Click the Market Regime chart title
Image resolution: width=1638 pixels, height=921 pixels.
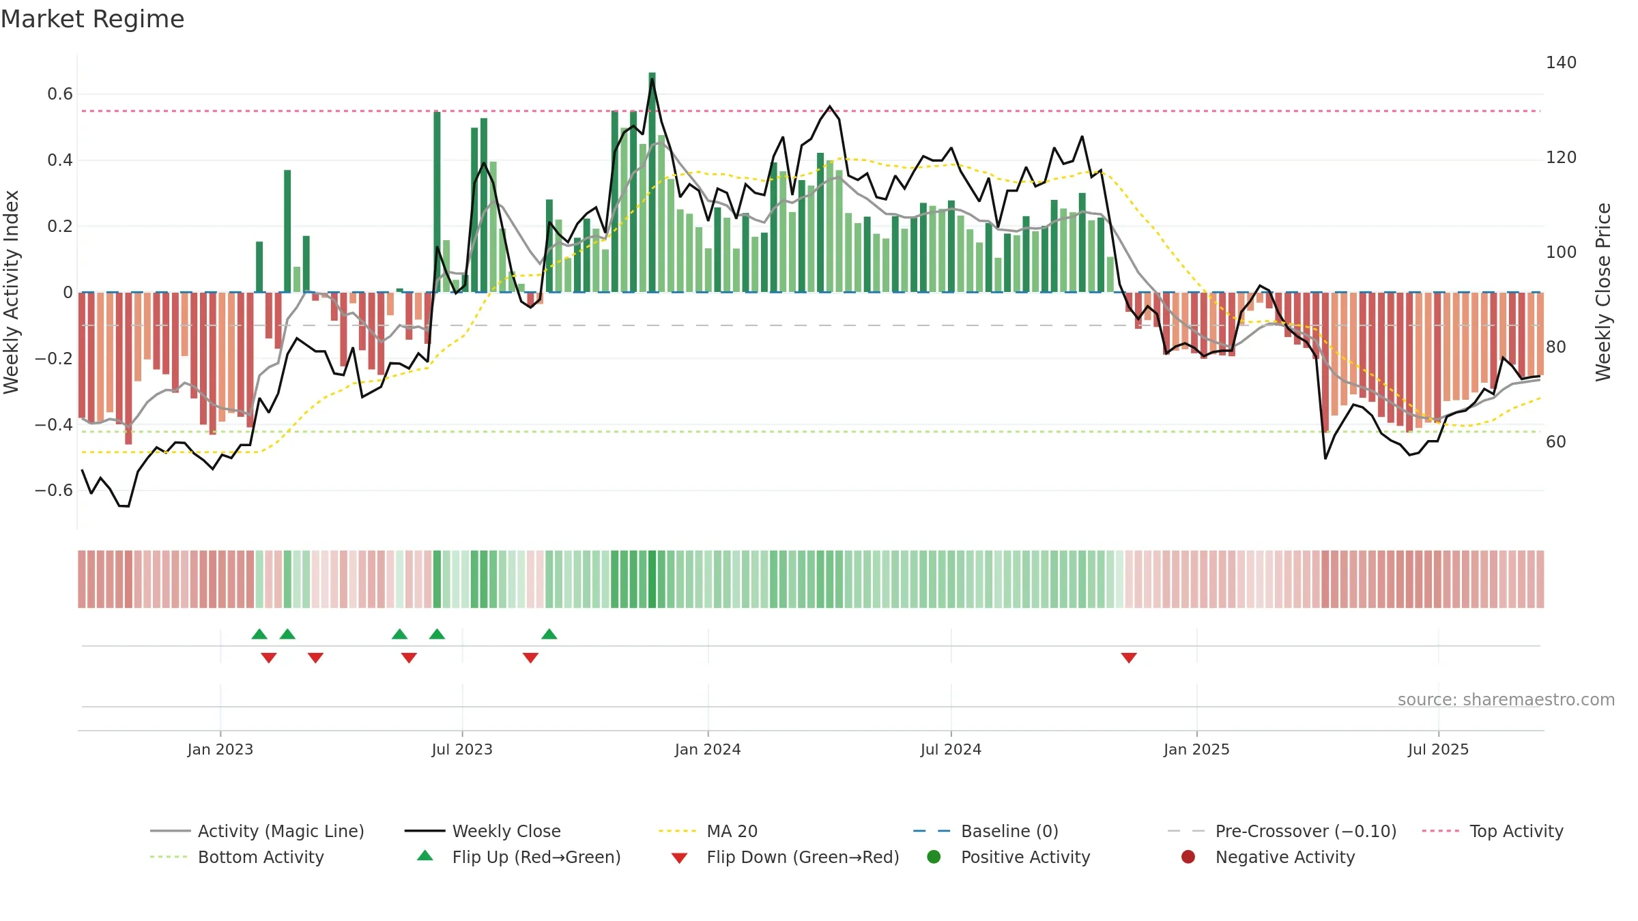(x=92, y=19)
